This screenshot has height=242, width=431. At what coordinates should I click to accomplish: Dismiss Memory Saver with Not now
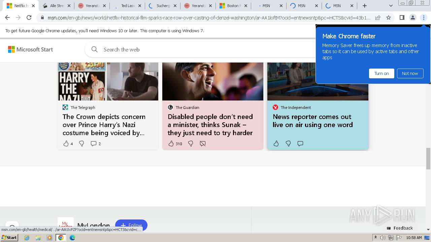[410, 73]
